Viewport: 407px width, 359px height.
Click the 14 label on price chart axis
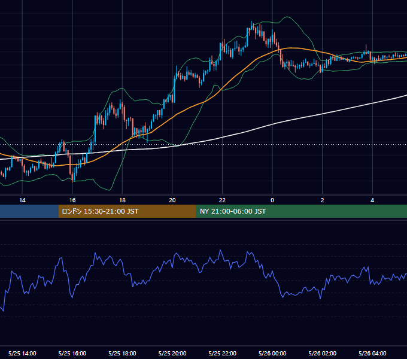[22, 200]
